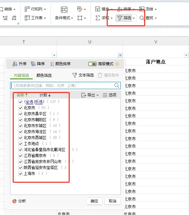Expand the 冻结 dropdown arrow
Image resolution: width=189 pixels, height=215 pixels.
[156, 9]
